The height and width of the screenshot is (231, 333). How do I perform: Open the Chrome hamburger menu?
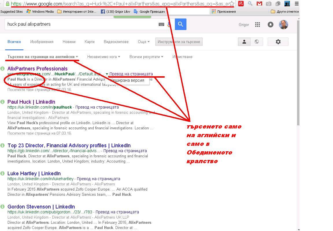pos(297,3)
